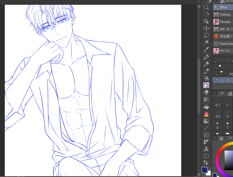The height and width of the screenshot is (177, 233).
Task: Click the canvas vertical scrollbar down arrow
Action: (199, 174)
